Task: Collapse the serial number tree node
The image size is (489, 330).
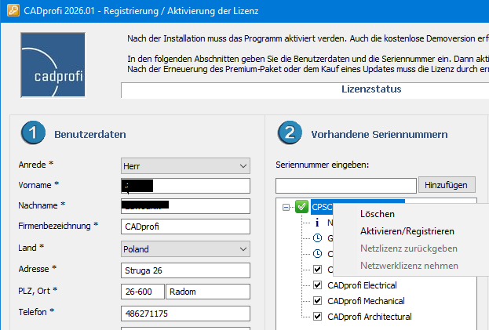Action: click(x=287, y=208)
